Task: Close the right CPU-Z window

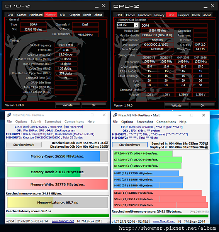Action: (212, 6)
